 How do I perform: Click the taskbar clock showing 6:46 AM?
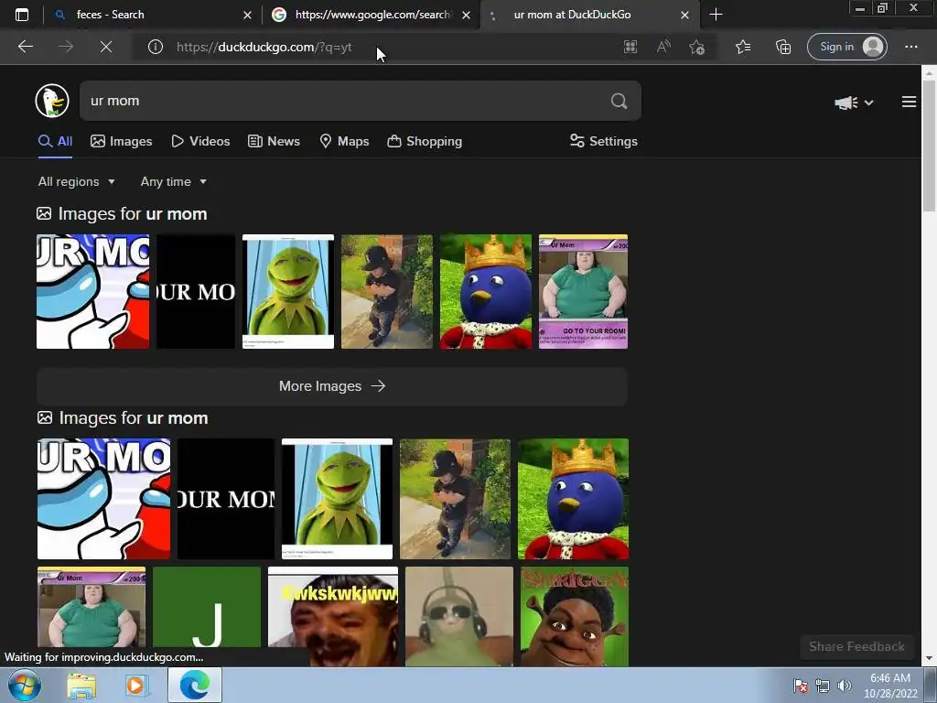pos(890,686)
